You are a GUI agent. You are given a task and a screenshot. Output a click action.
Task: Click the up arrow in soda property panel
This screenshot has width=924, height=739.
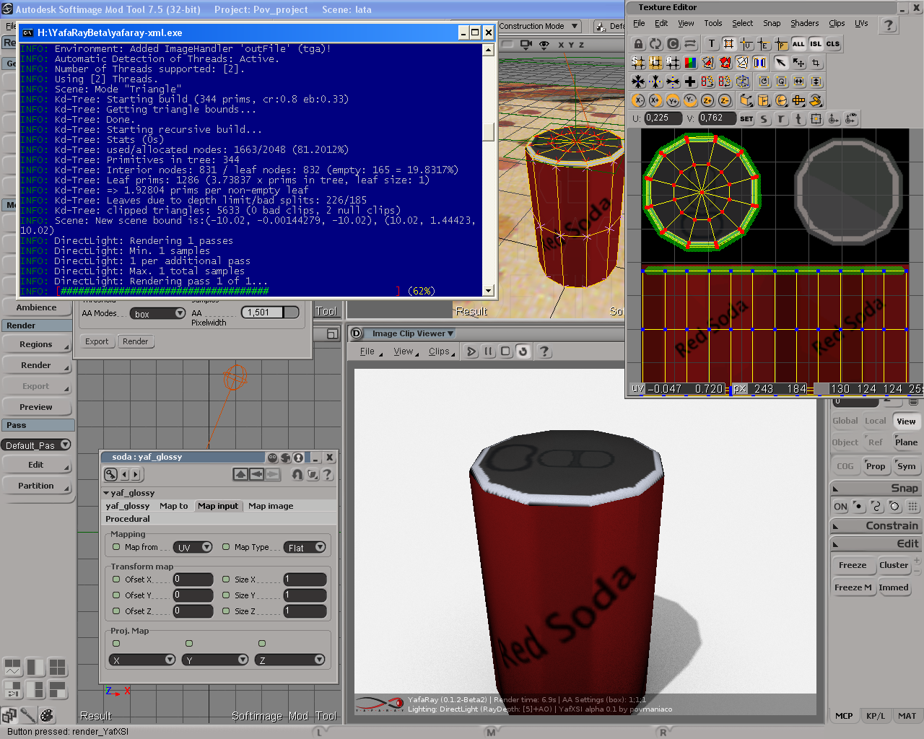[240, 474]
